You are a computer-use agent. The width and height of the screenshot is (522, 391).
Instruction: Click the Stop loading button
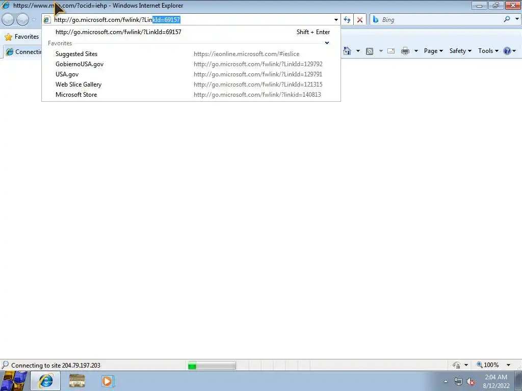click(360, 20)
